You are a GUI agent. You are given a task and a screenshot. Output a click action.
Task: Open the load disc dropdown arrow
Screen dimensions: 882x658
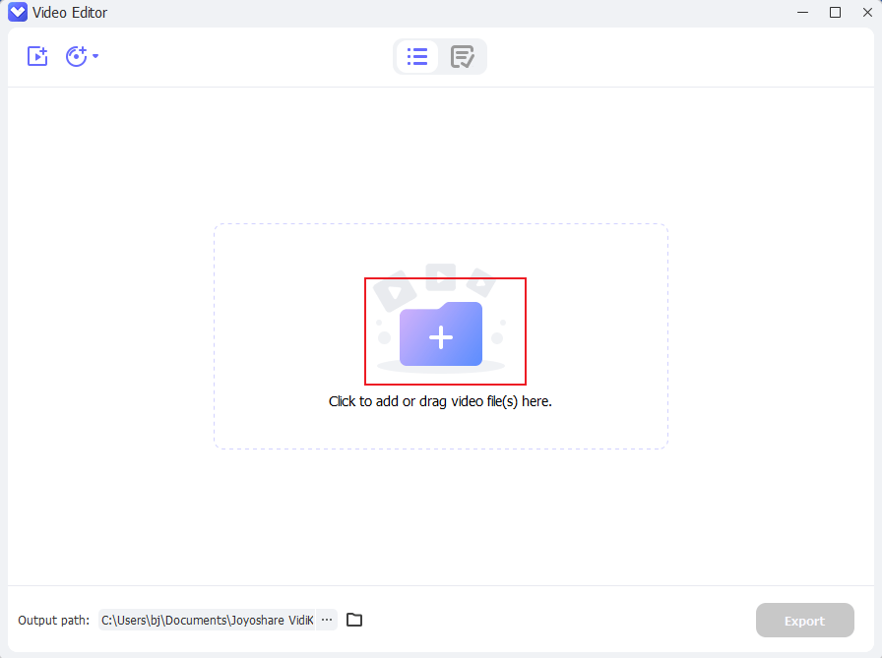95,56
